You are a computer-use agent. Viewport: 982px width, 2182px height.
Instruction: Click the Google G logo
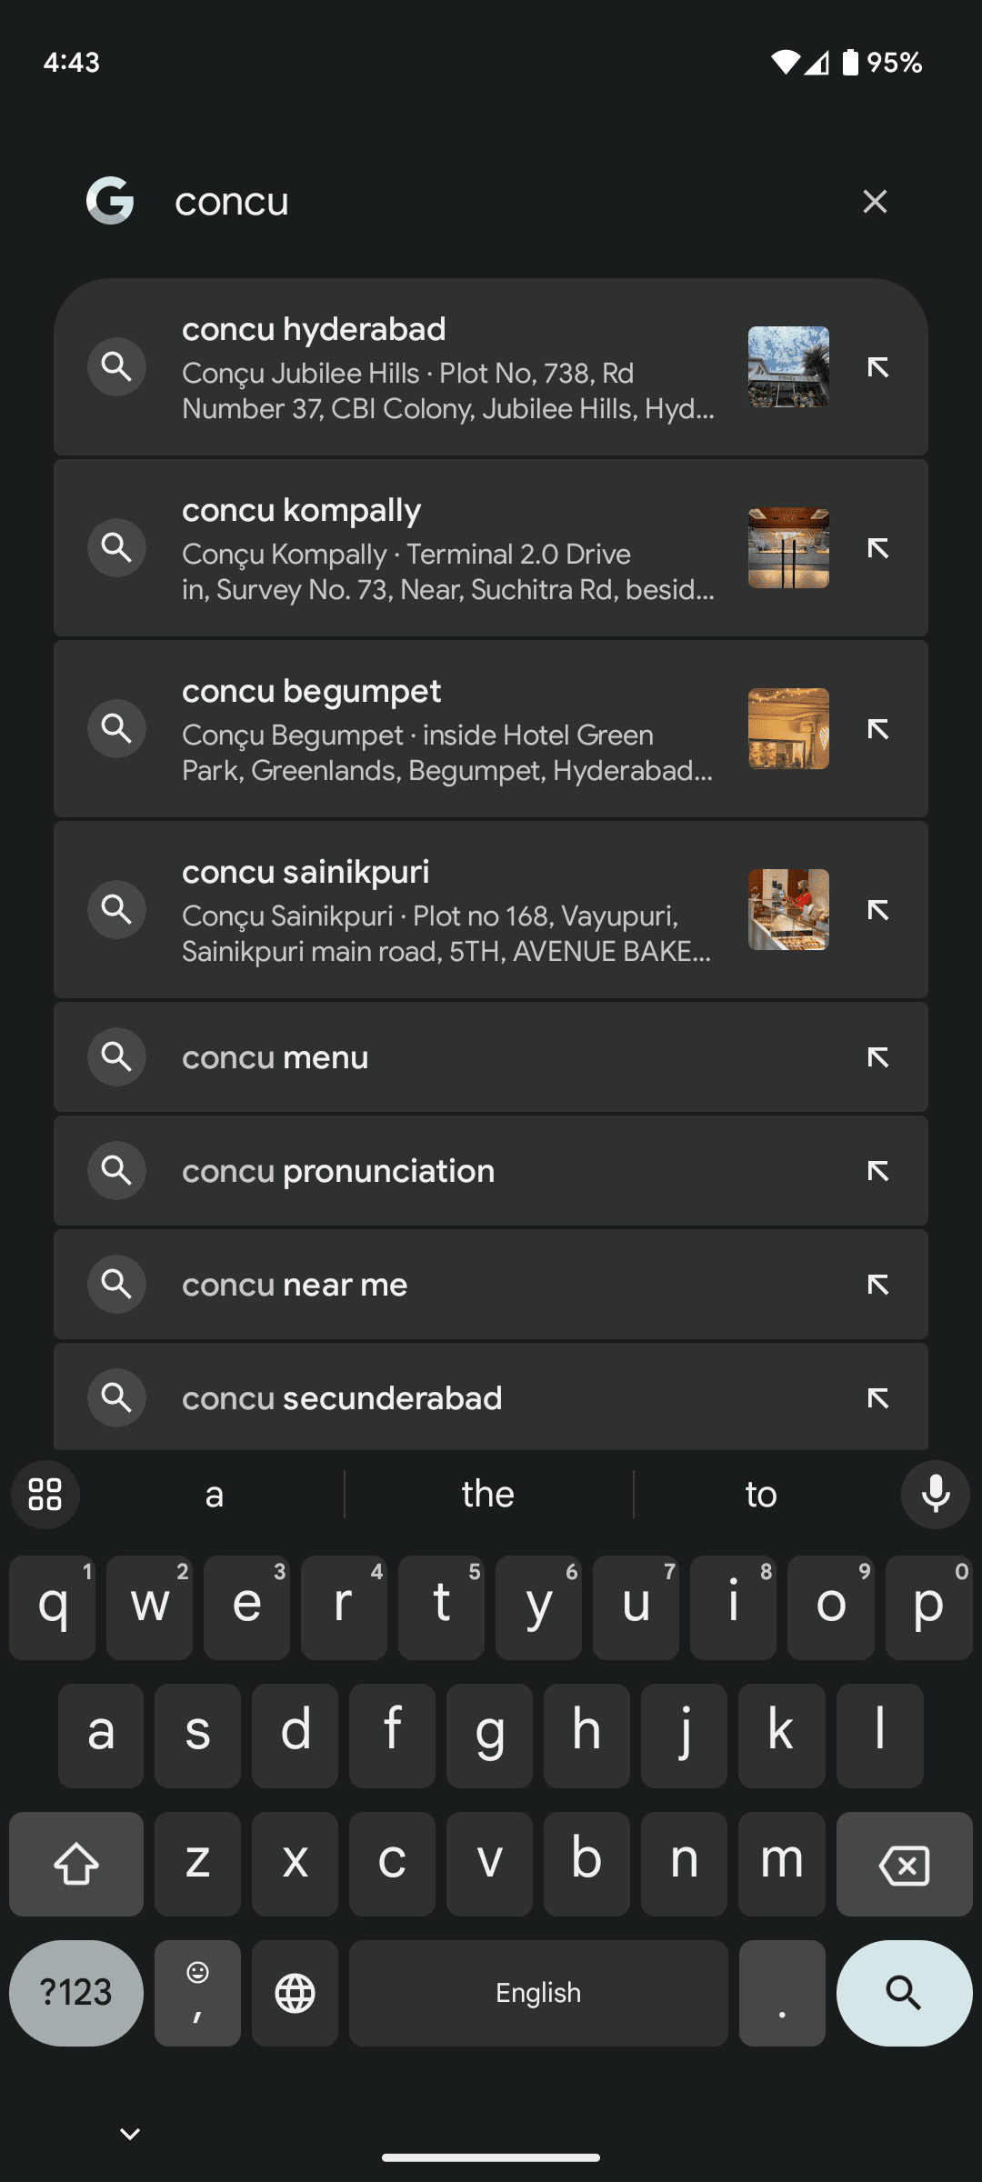pos(109,201)
